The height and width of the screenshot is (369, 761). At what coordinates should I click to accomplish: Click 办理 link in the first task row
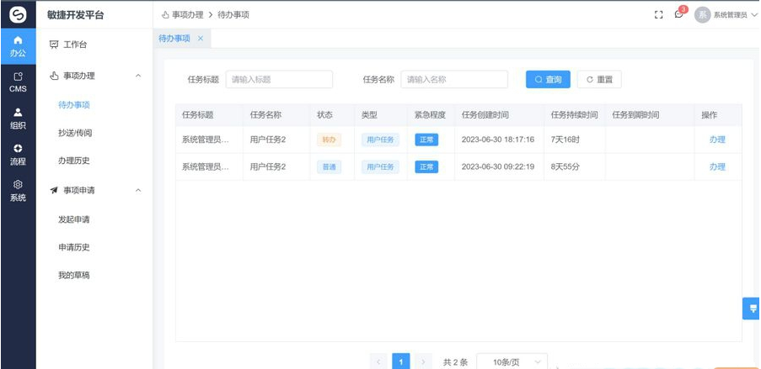point(717,140)
